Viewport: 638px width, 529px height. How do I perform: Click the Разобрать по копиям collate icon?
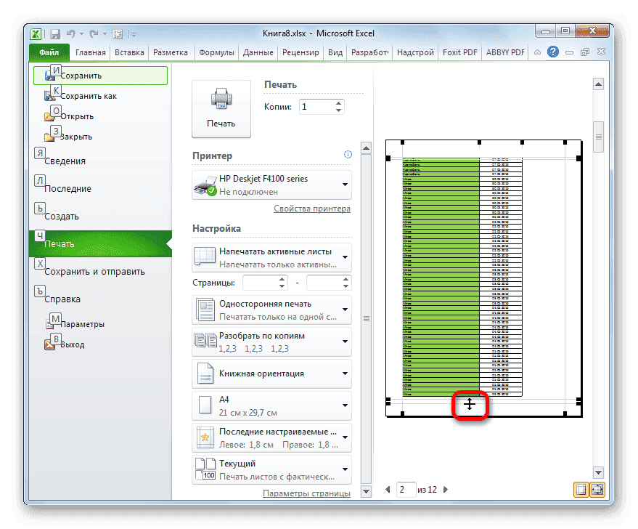coord(206,341)
